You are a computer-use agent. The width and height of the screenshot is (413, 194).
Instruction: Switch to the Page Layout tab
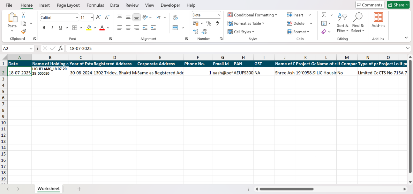(x=68, y=5)
